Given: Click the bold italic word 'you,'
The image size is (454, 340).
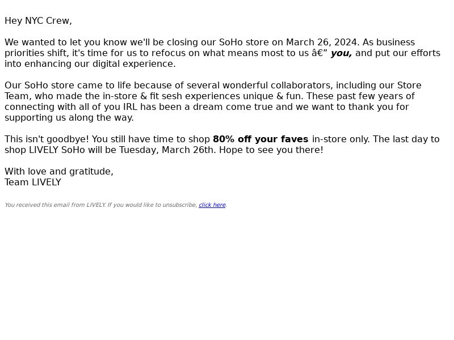Looking at the screenshot, I should click(x=342, y=53).
